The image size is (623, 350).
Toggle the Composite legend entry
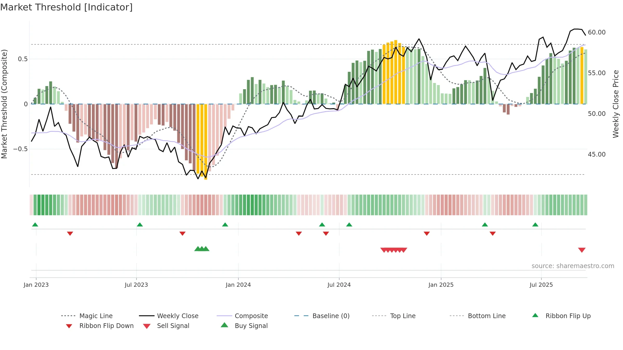242,316
